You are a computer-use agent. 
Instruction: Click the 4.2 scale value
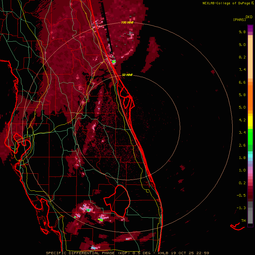(x=242, y=120)
